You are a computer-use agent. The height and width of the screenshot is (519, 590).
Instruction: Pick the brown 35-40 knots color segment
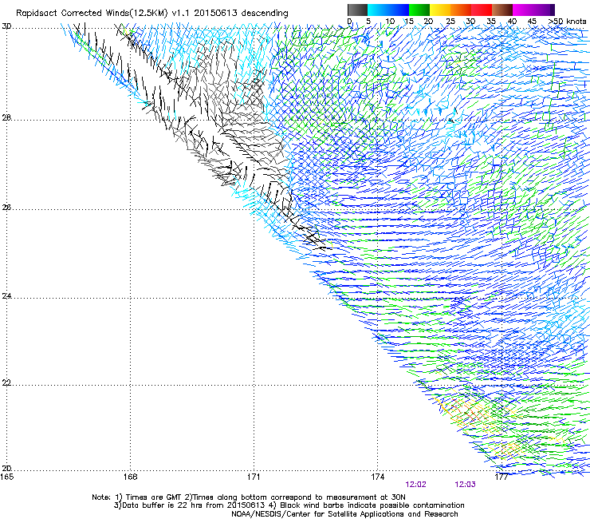coord(502,10)
